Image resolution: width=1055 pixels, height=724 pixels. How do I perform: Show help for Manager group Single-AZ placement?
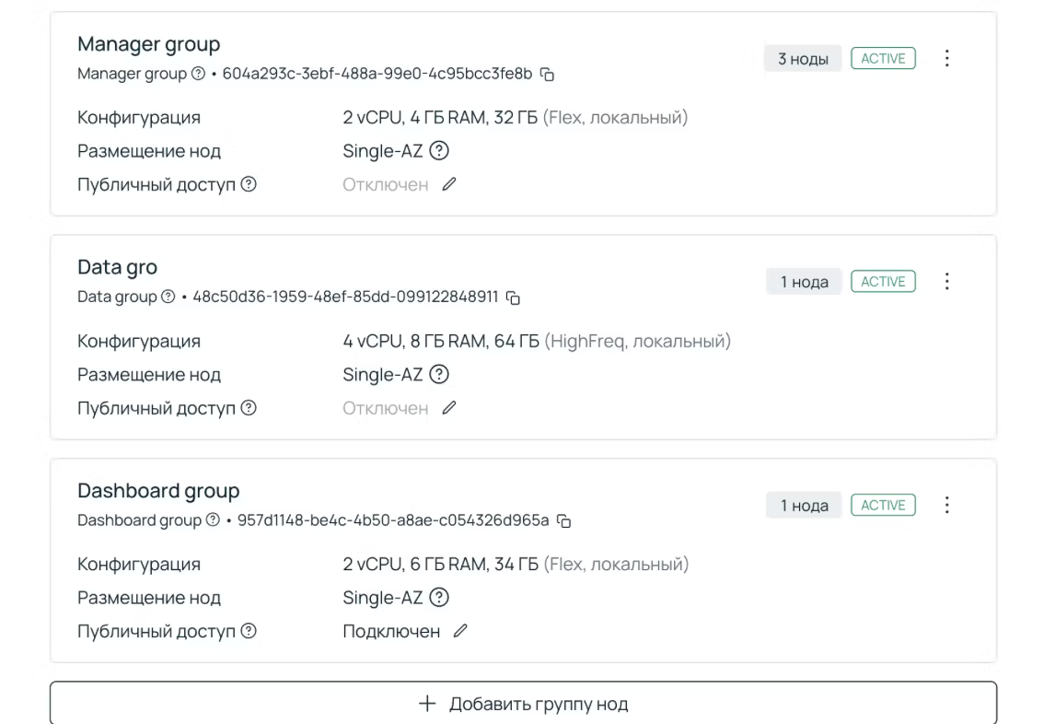(x=439, y=151)
